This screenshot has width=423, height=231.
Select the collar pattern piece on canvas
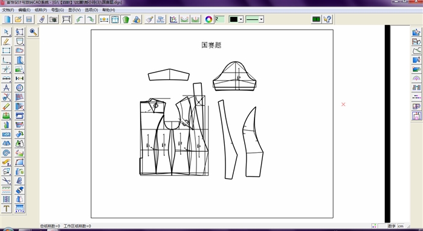169,75
